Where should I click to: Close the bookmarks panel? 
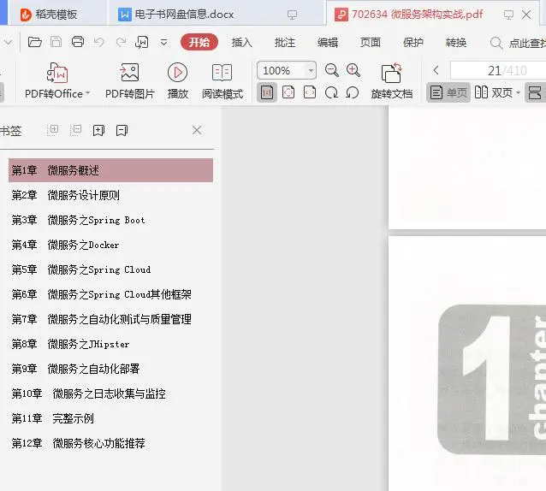click(197, 130)
